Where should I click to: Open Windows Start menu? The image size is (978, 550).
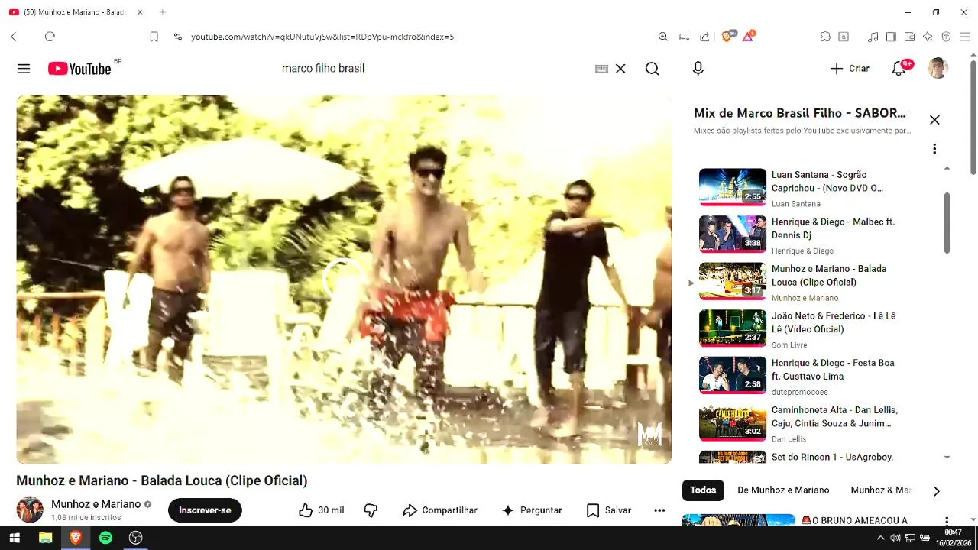coord(15,538)
